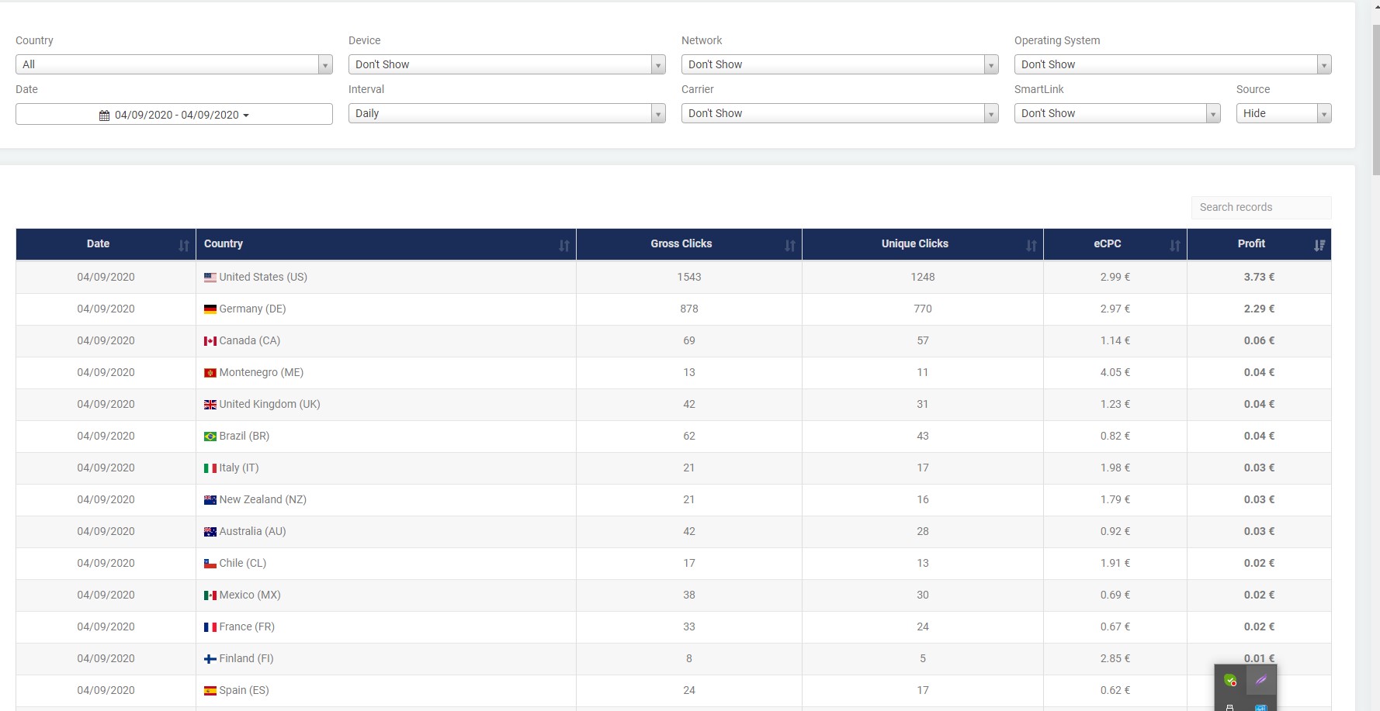Expand the Operating System dropdown

[1173, 64]
